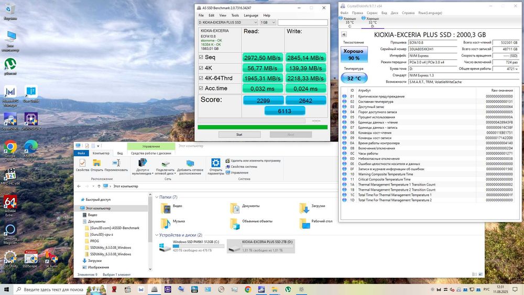
Task: Click Rename (Переименовать) ribbon icon
Action: [116, 165]
